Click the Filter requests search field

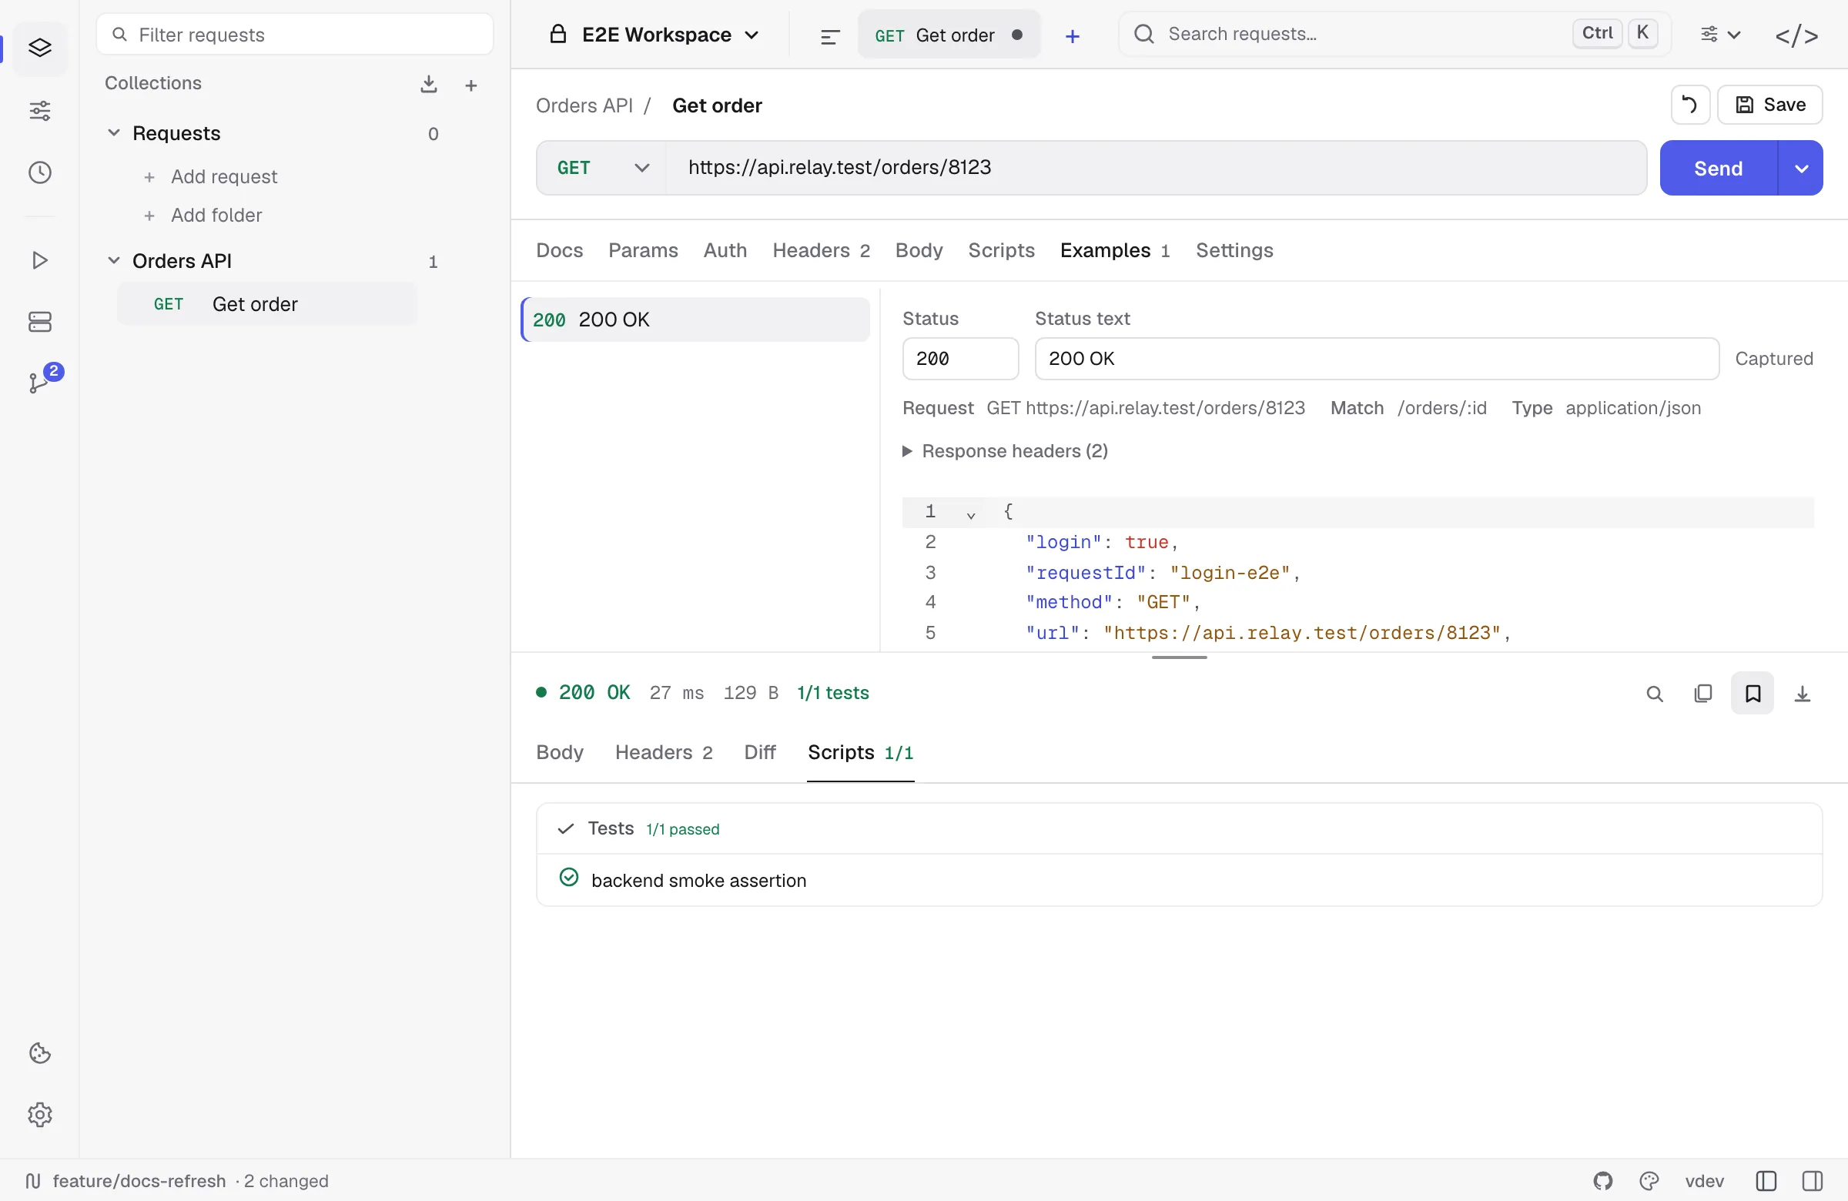pos(295,35)
